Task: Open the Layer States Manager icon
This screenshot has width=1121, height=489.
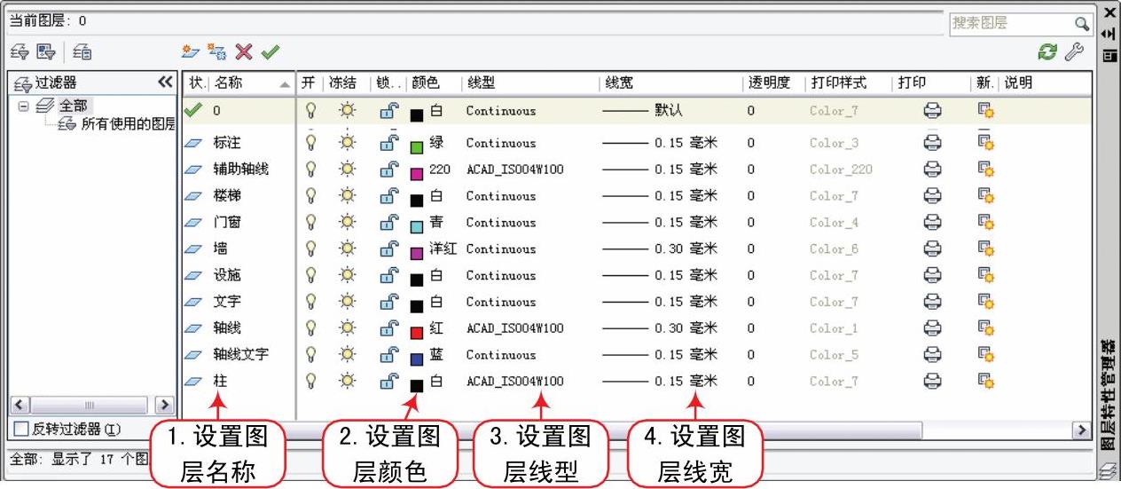Action: click(x=82, y=52)
